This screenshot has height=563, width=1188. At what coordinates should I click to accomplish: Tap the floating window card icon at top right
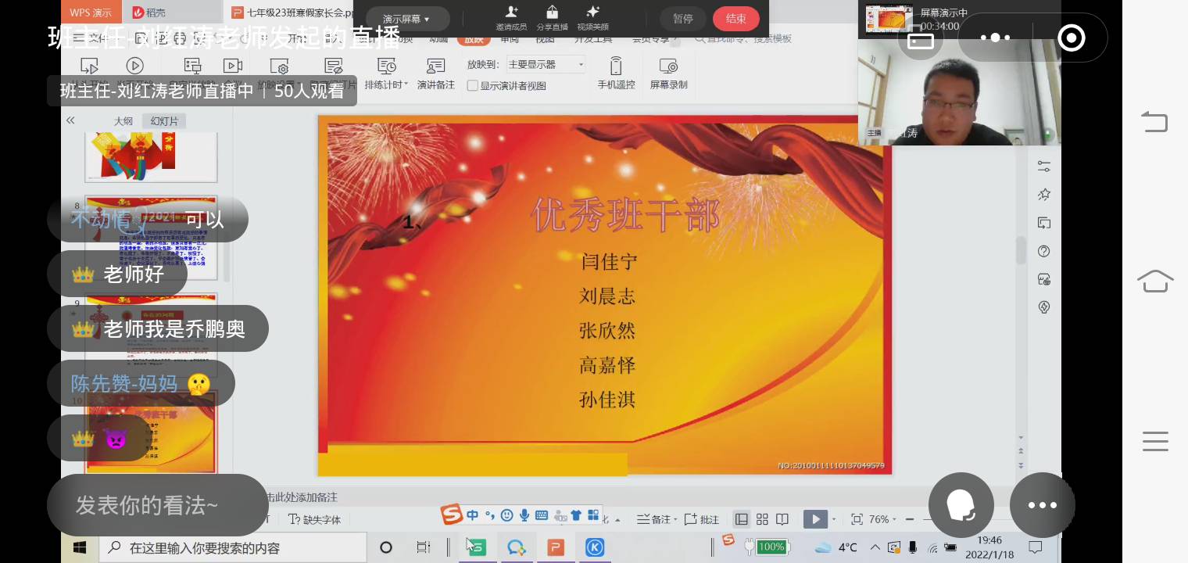(x=921, y=38)
